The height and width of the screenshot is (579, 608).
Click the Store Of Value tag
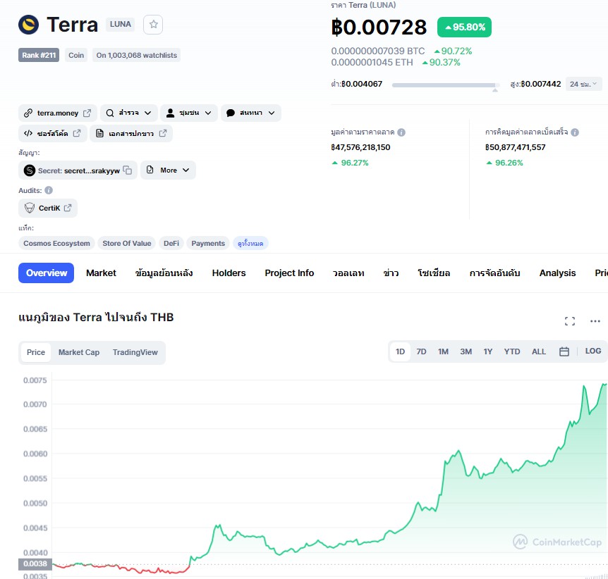click(x=127, y=243)
